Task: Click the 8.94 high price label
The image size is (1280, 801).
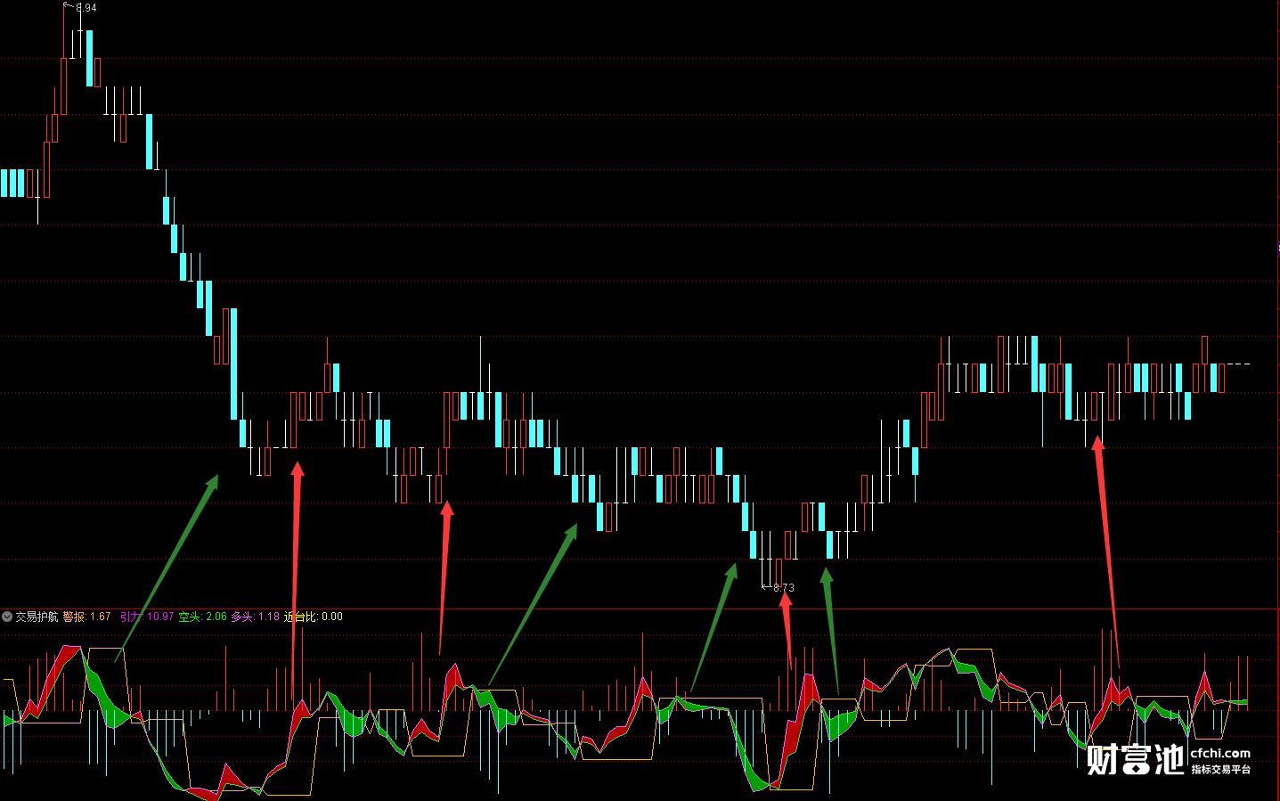Action: coord(86,8)
